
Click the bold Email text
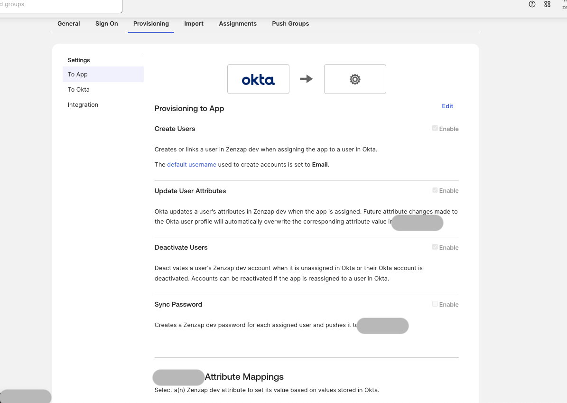click(320, 164)
